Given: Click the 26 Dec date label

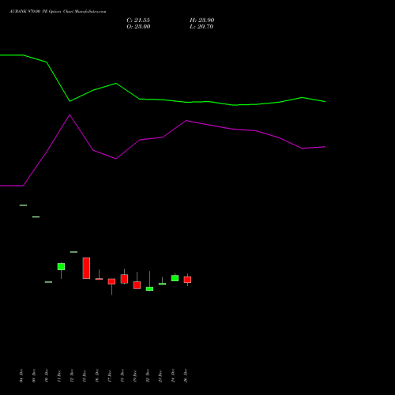Looking at the screenshot, I should point(186,375).
